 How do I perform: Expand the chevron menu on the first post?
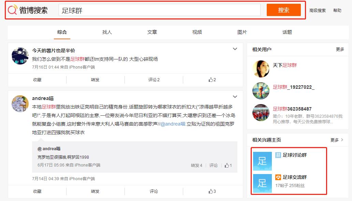235,49
